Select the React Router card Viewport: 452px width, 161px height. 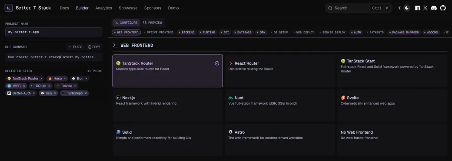[x=280, y=71]
